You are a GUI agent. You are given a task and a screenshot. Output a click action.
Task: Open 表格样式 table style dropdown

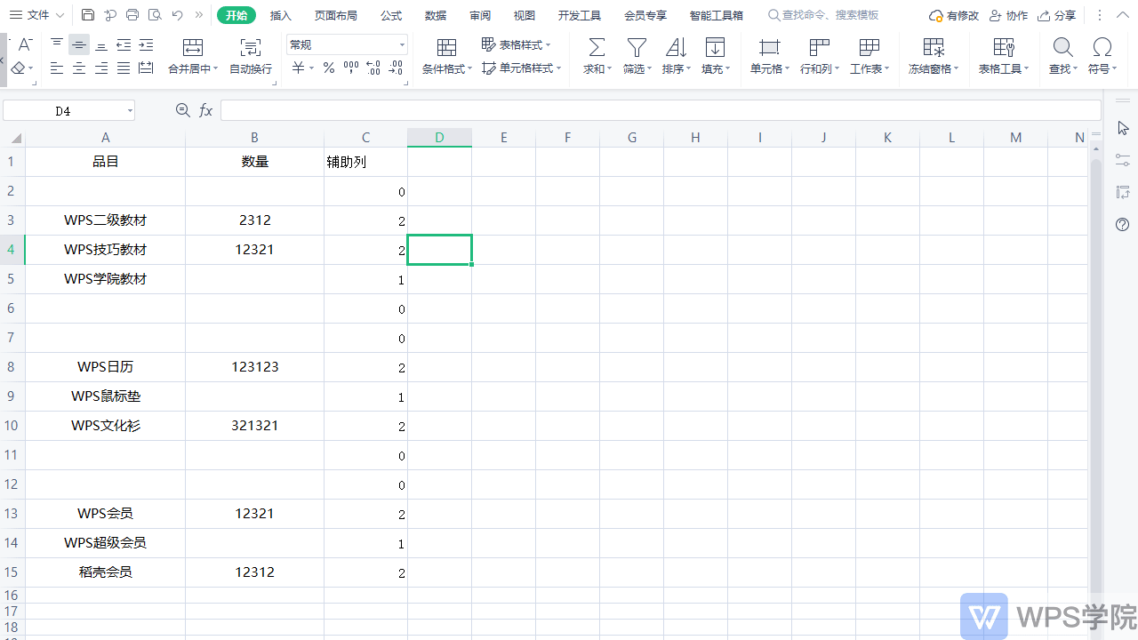[x=517, y=44]
